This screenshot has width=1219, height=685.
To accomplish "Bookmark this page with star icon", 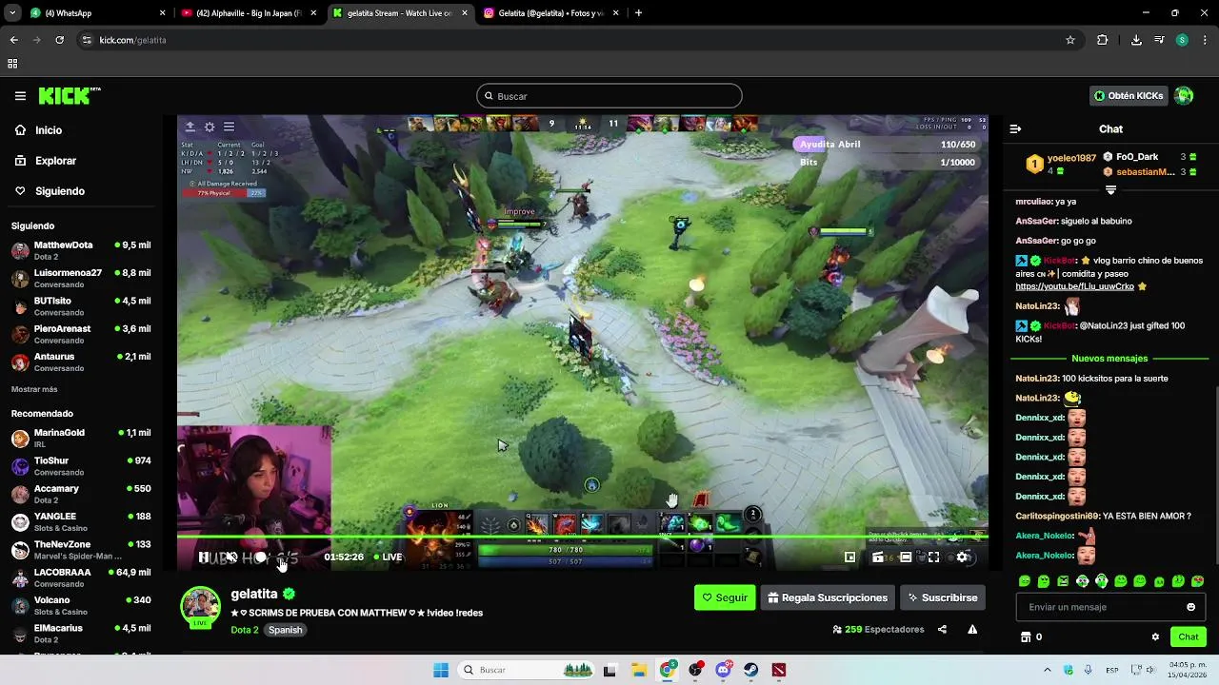I will coord(1070,40).
